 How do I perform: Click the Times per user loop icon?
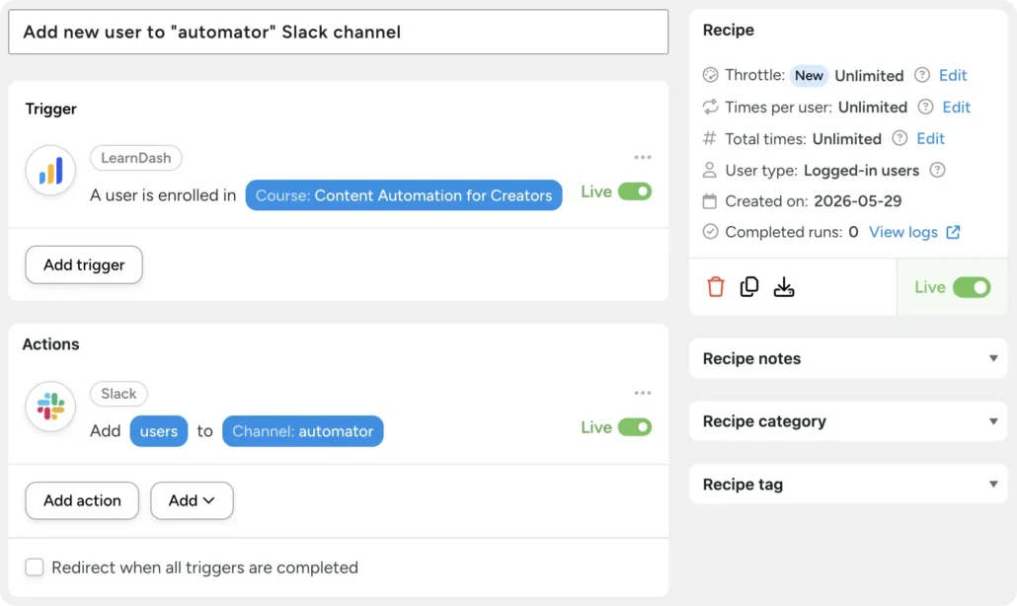[710, 107]
